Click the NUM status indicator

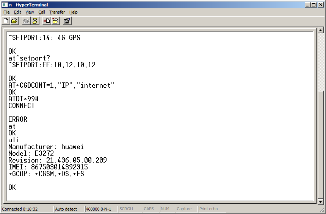167,209
